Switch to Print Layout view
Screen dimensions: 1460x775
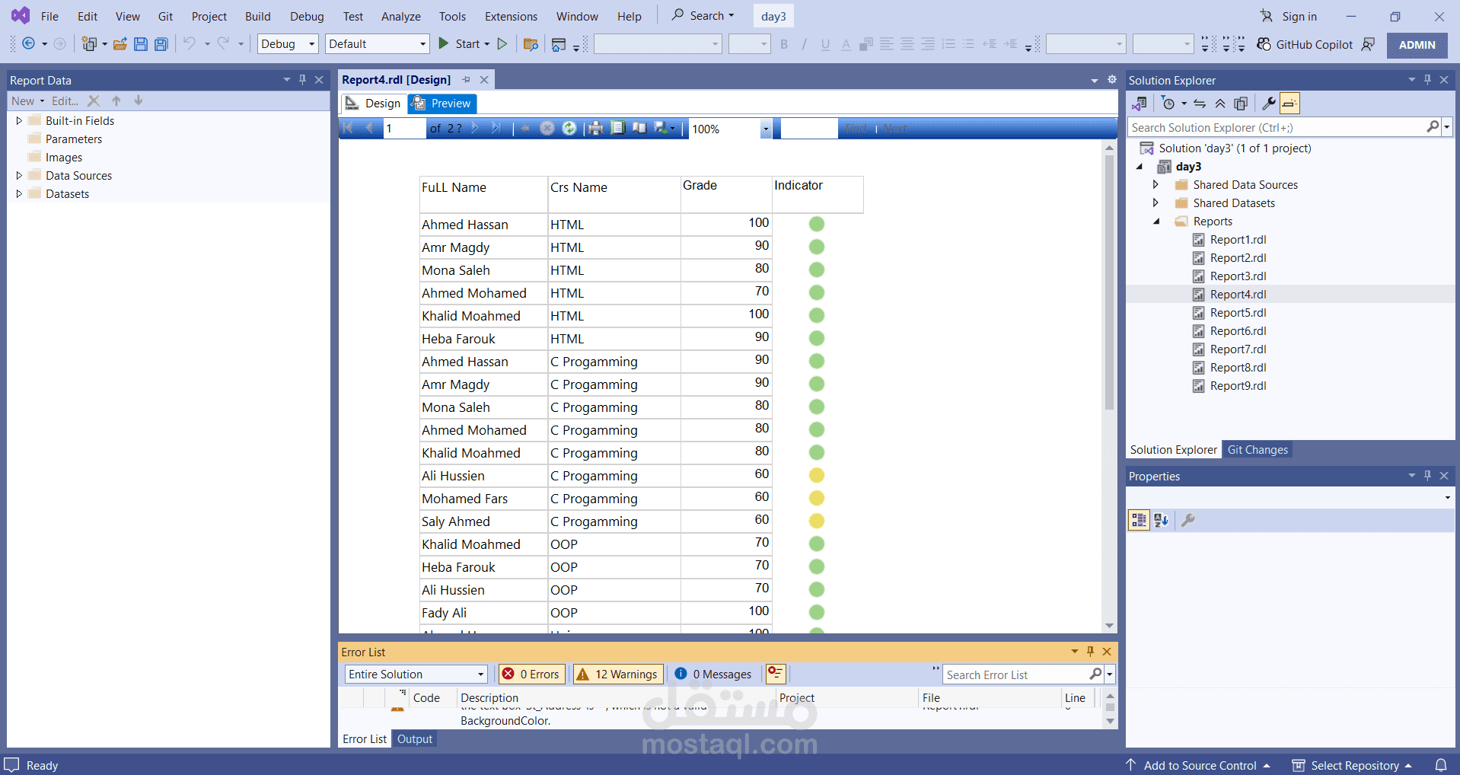coord(618,129)
